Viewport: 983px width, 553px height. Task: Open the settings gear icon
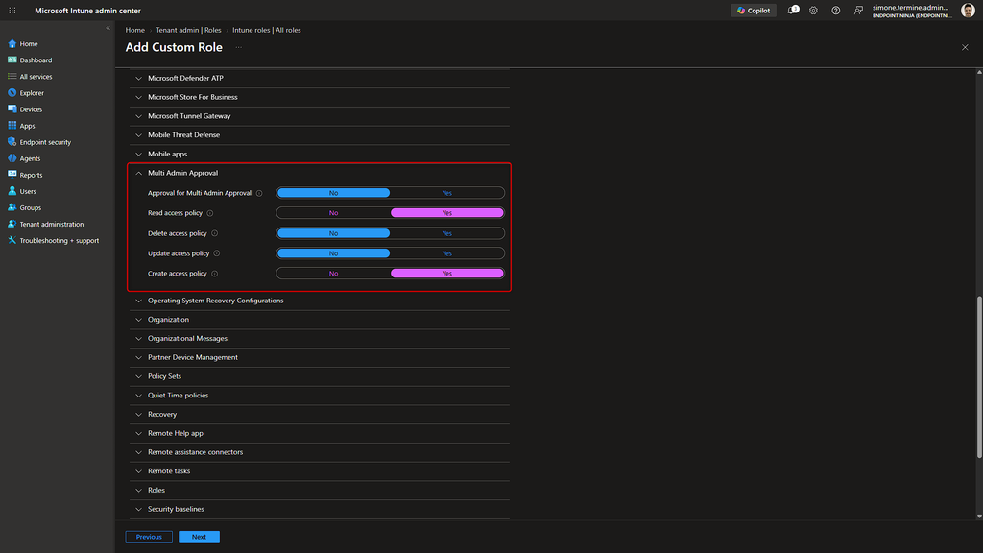[x=813, y=11]
